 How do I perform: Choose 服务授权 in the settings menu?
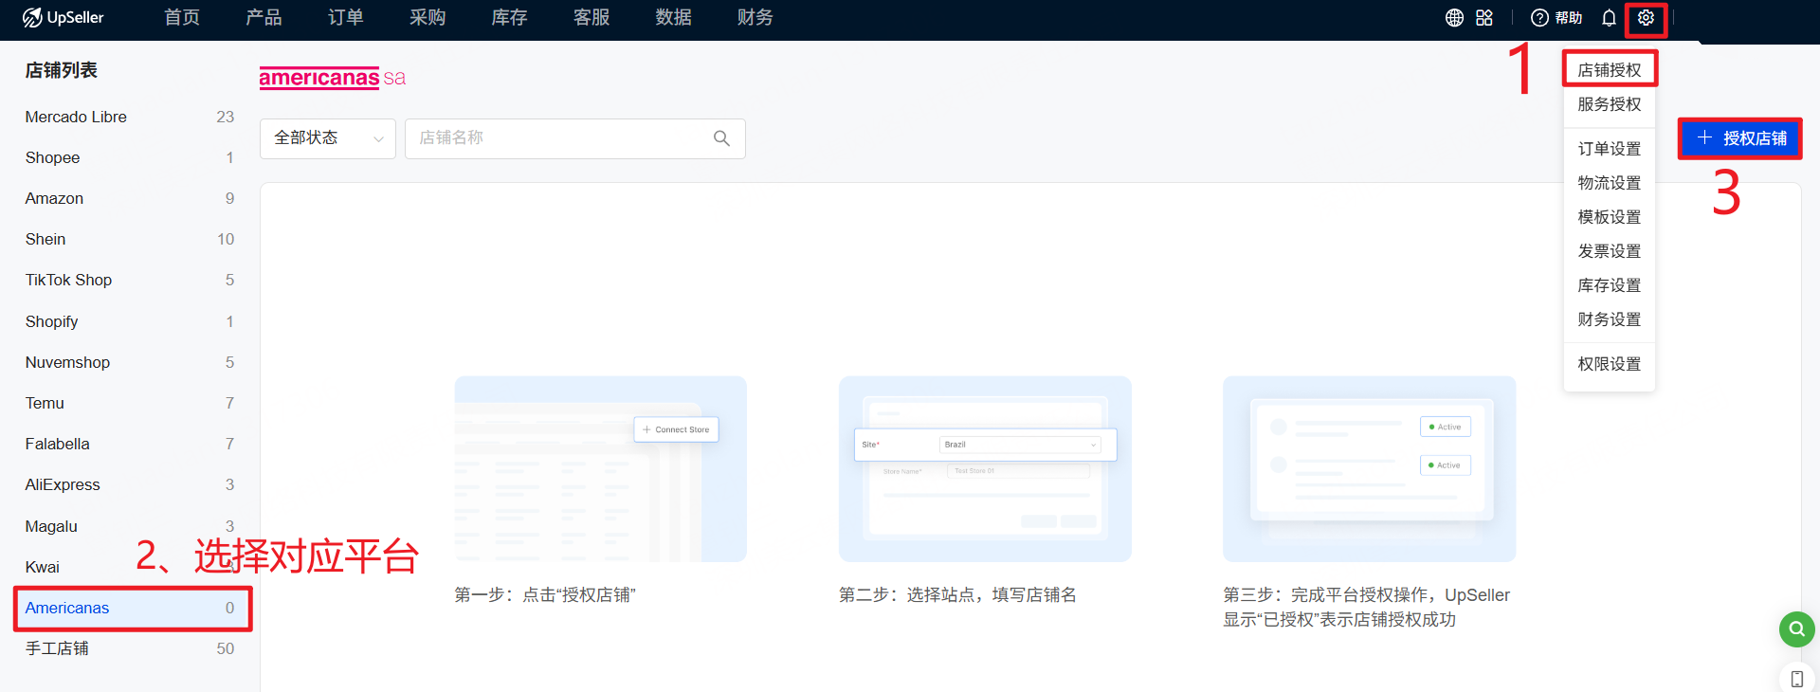(1609, 104)
